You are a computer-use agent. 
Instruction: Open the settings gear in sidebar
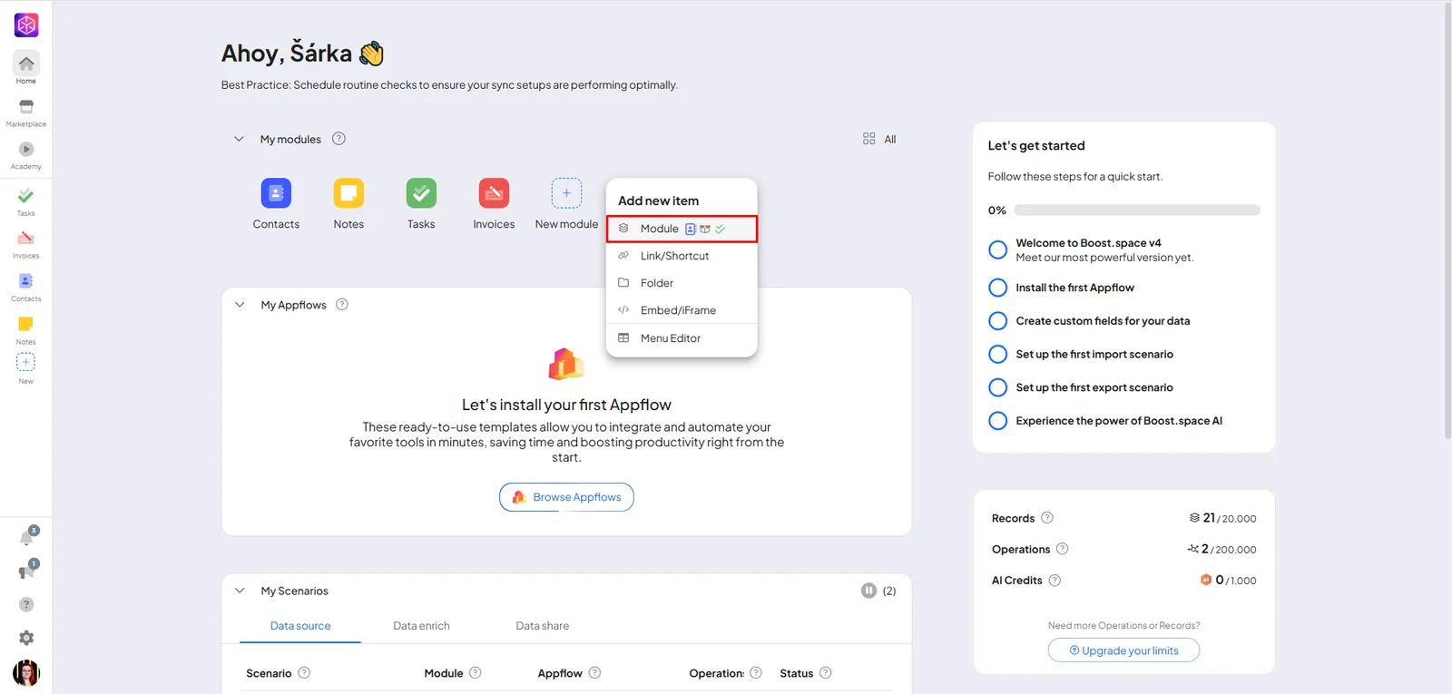coord(26,638)
